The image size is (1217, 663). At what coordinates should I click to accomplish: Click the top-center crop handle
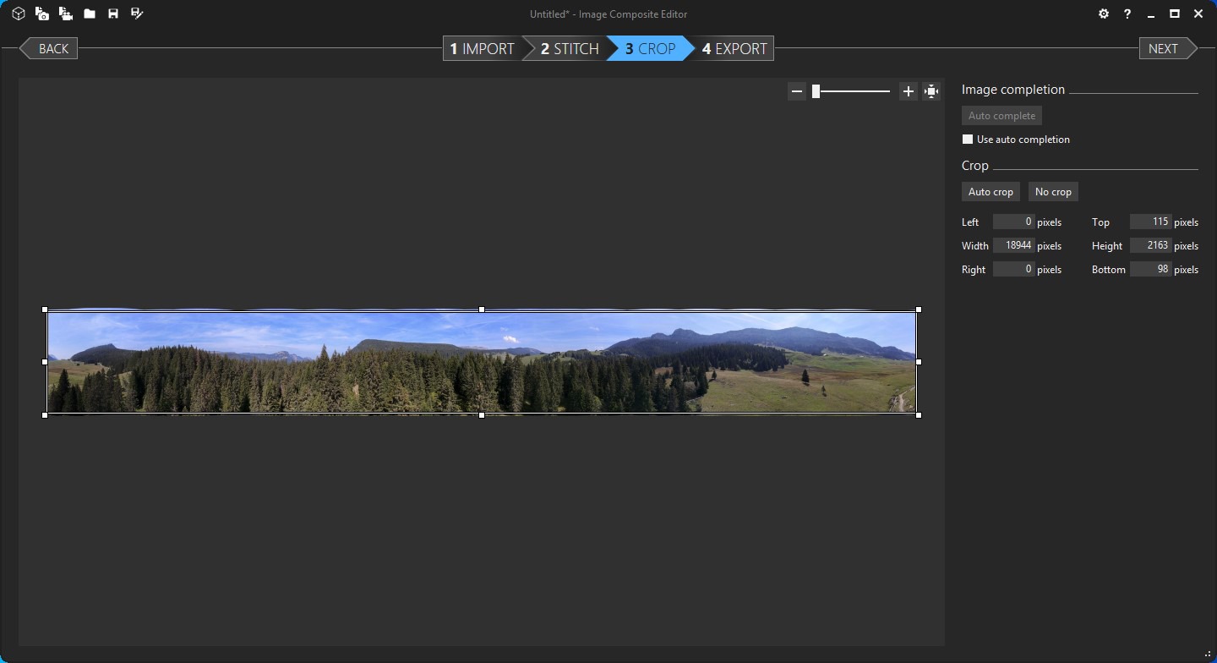[x=482, y=310]
